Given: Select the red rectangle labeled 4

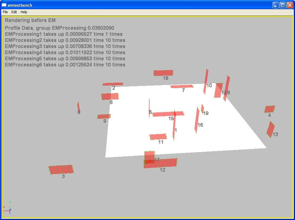Looking at the screenshot, I should coord(269,109).
